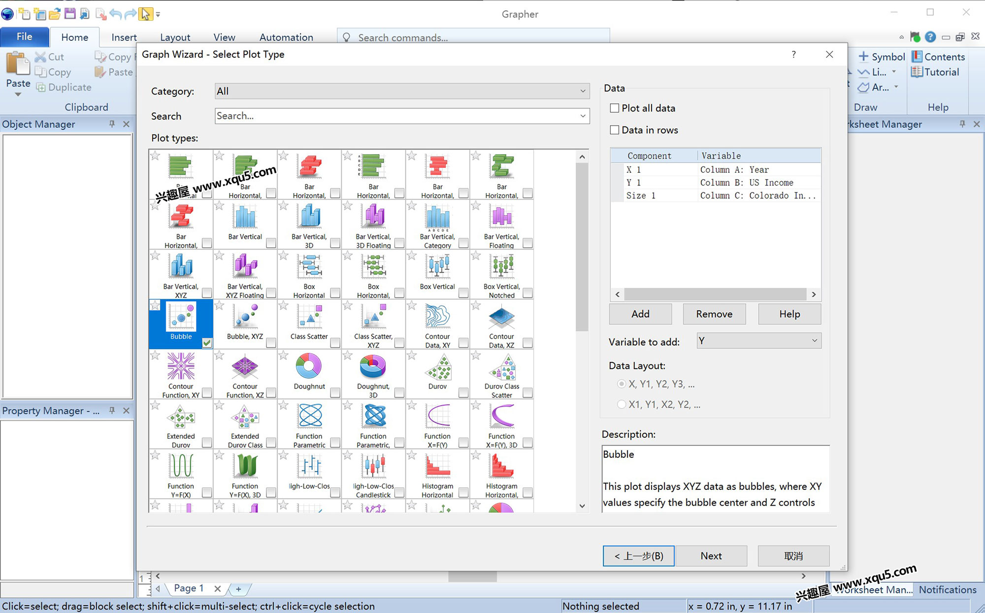985x613 pixels.
Task: Select the Class Scatter plot icon
Action: [309, 317]
